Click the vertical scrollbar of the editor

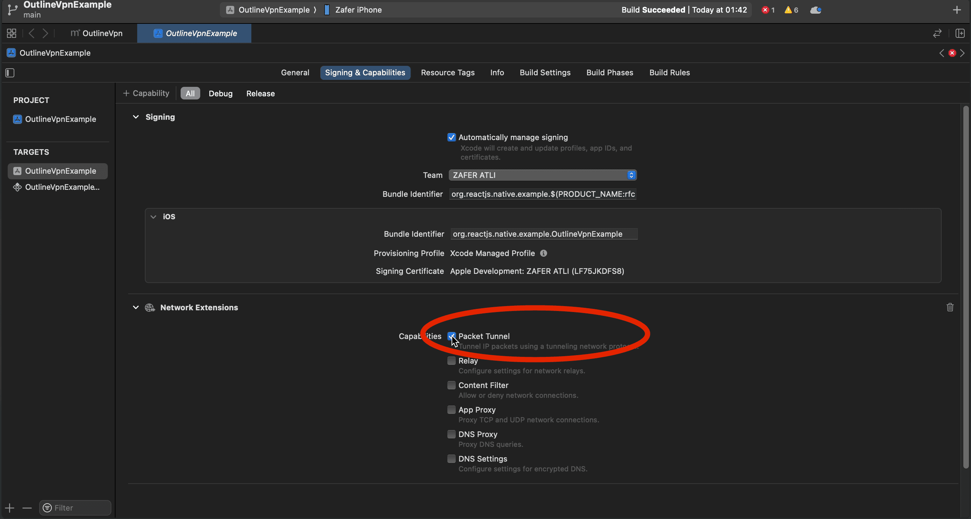coord(966,287)
